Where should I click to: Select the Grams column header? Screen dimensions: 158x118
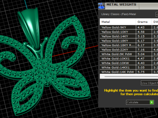tap(144, 22)
